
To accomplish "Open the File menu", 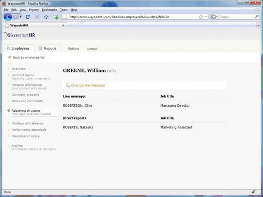I will point(6,10).
